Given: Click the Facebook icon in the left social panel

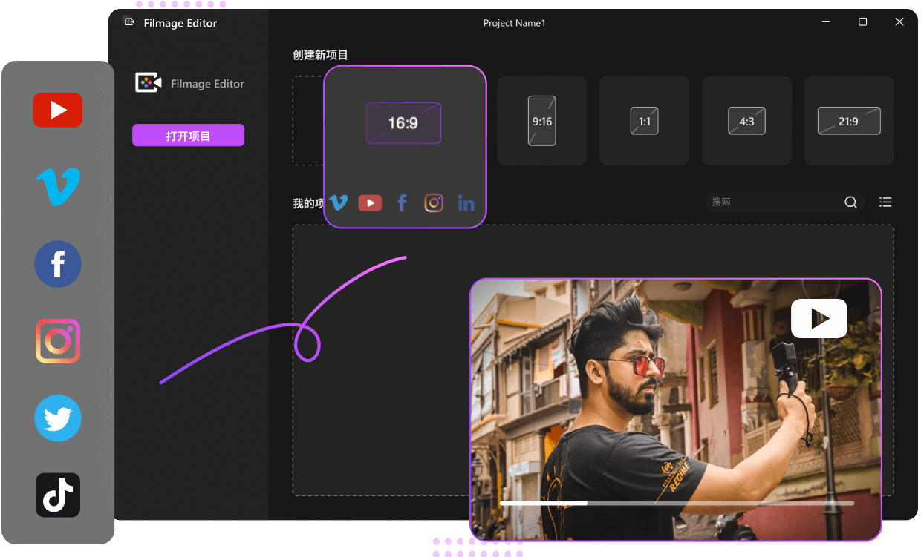Looking at the screenshot, I should coord(58,264).
